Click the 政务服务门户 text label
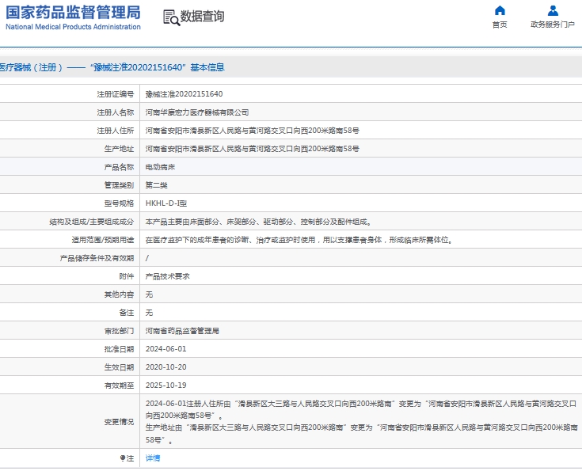The image size is (582, 471). click(x=553, y=25)
